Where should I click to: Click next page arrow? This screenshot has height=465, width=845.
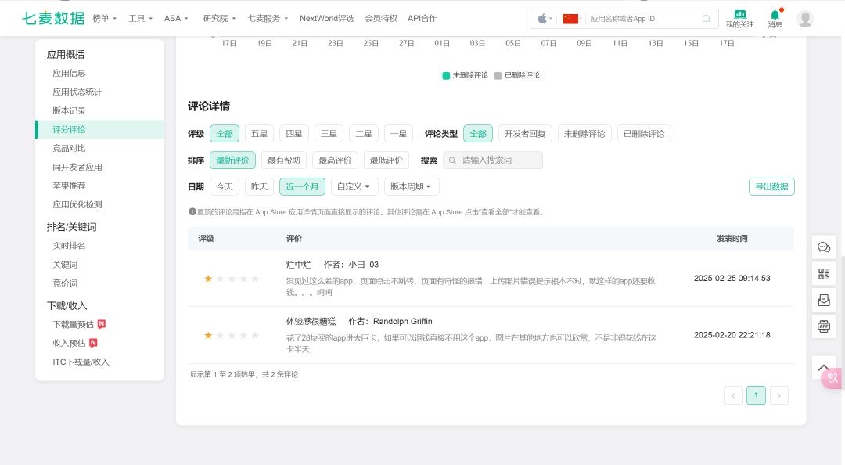(x=779, y=395)
